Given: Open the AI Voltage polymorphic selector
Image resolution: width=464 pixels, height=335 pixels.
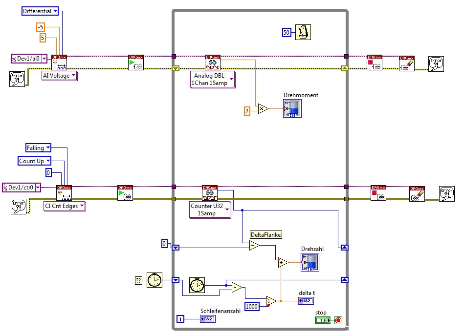Looking at the screenshot, I should click(x=60, y=76).
